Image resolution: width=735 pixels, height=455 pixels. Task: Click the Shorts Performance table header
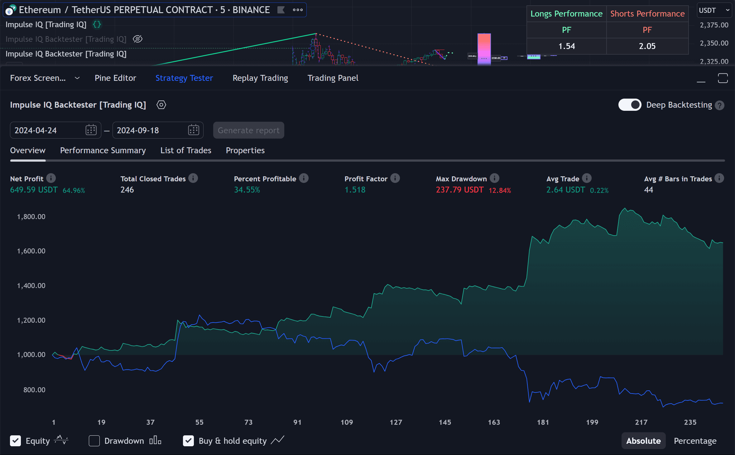[647, 14]
